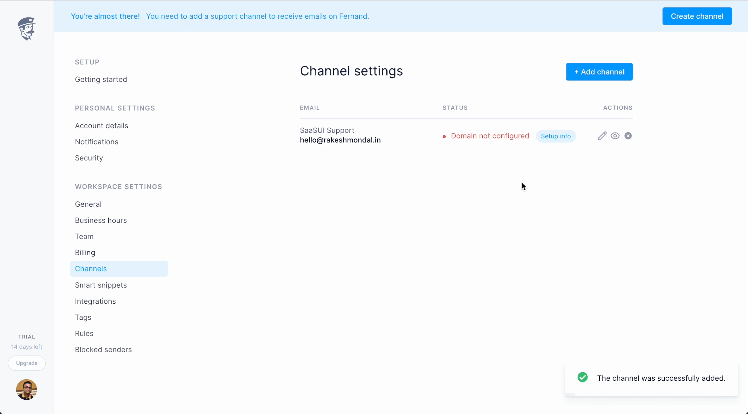Select Security in personal settings
Screen dimensions: 748x414
coord(89,158)
